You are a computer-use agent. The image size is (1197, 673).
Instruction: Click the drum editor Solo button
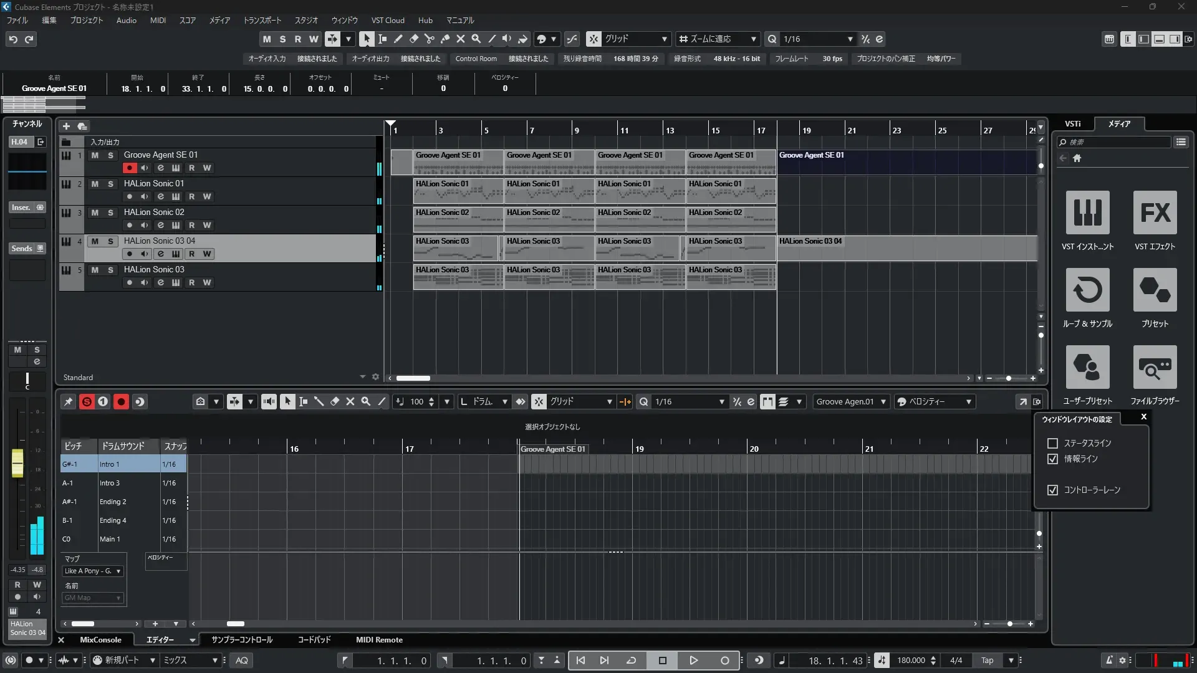pos(87,402)
